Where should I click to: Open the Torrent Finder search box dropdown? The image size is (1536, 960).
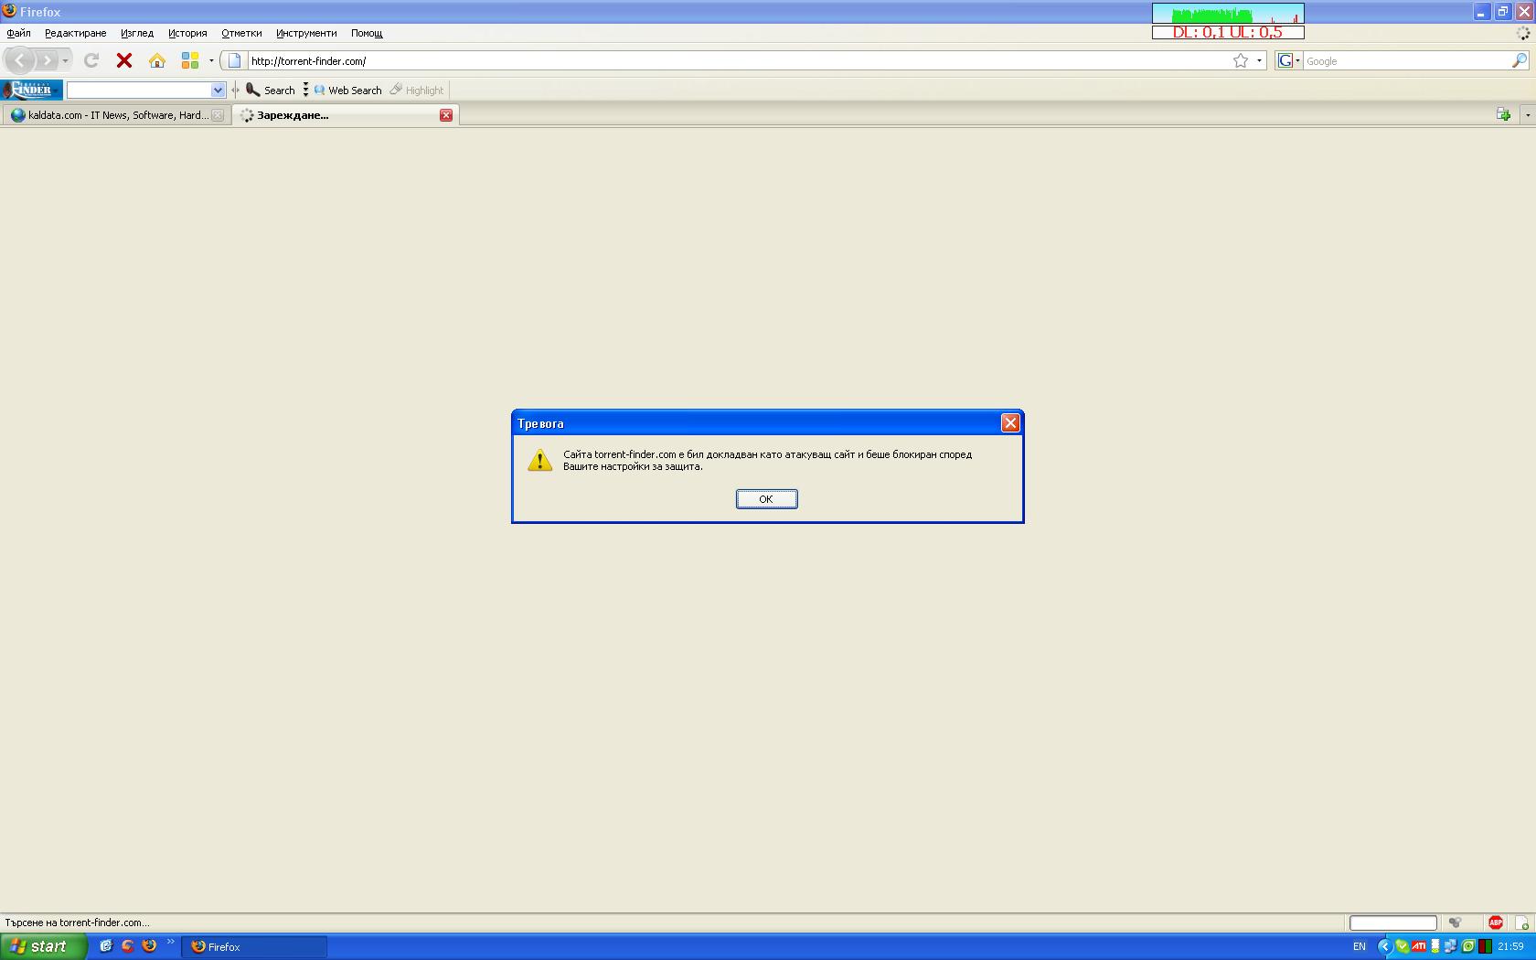coord(218,90)
